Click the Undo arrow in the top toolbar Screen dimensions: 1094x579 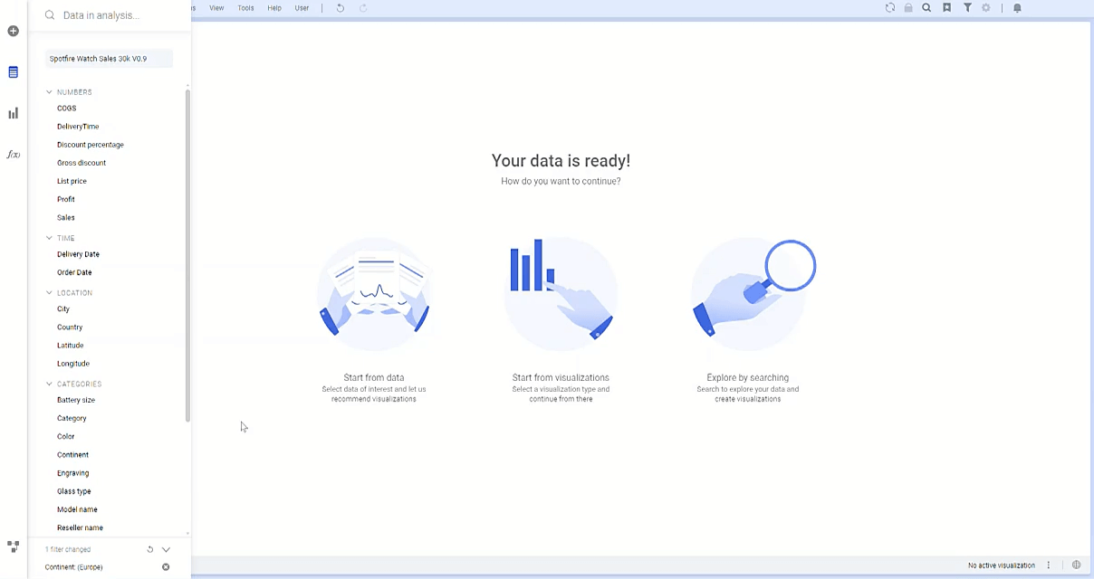pyautogui.click(x=341, y=8)
